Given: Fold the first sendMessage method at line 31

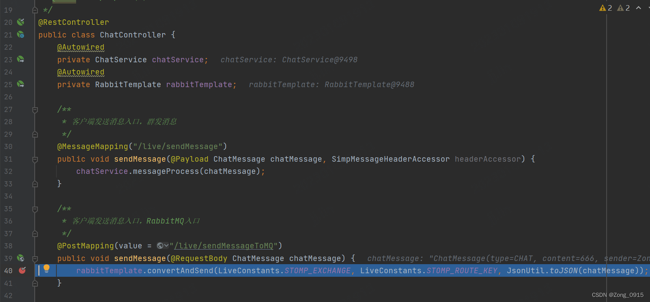Looking at the screenshot, I should (35, 159).
